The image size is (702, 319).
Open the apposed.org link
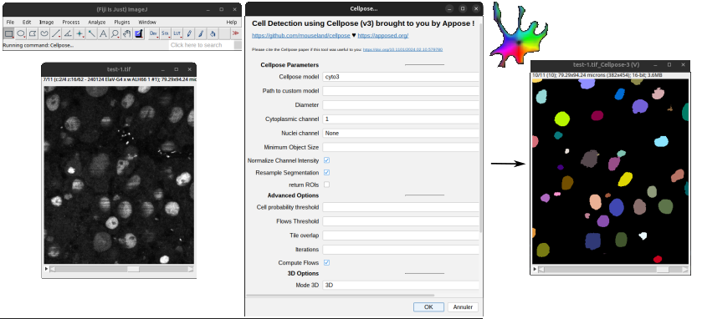coord(382,36)
